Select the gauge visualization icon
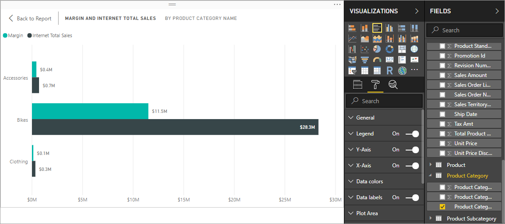 pos(377,60)
